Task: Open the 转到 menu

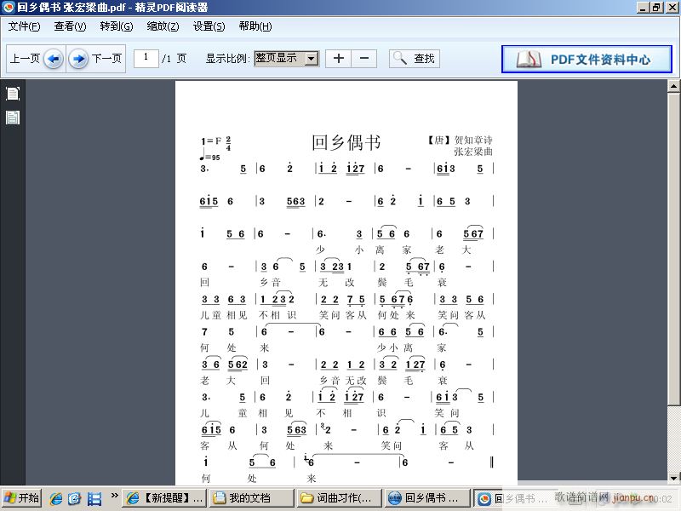Action: coord(117,26)
